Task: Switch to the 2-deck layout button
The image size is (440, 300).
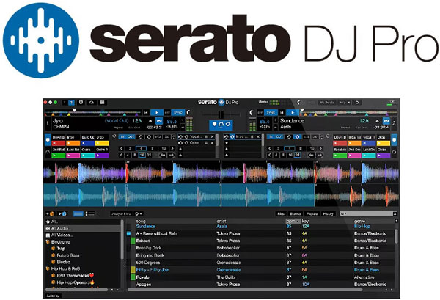Action: tap(72, 103)
